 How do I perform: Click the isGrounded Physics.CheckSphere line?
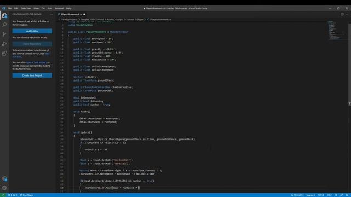(x=137, y=140)
